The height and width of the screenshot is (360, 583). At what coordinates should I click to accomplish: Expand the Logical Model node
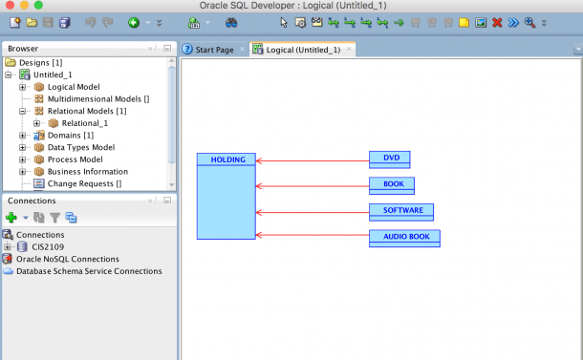(x=22, y=87)
